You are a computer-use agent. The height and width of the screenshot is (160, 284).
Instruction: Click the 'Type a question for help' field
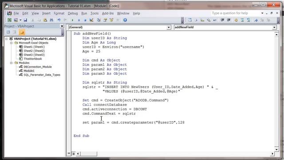235,13
